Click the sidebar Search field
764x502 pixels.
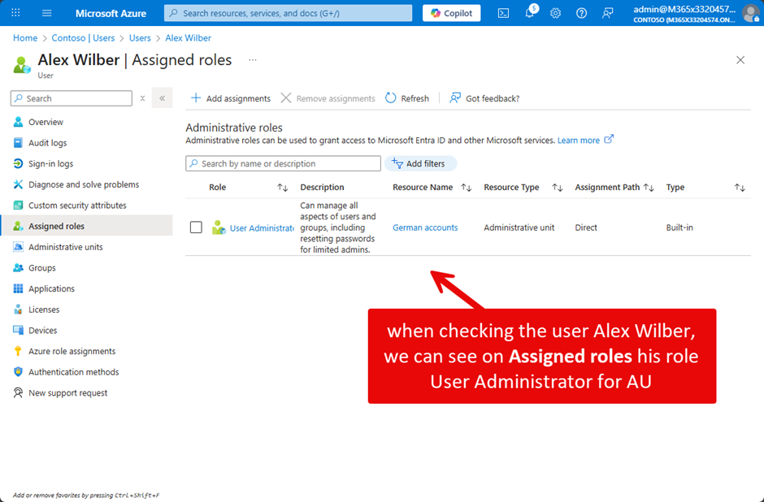coord(72,98)
